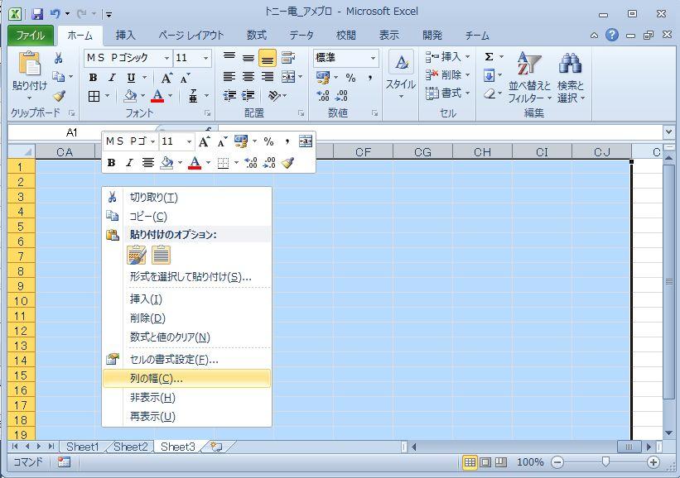Viewport: 680px width, 478px height.
Task: Click the Save icon in quick access toolbar
Action: 37,13
